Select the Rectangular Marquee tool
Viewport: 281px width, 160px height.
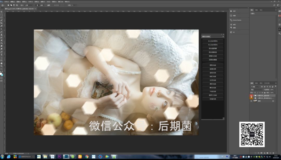point(2,15)
